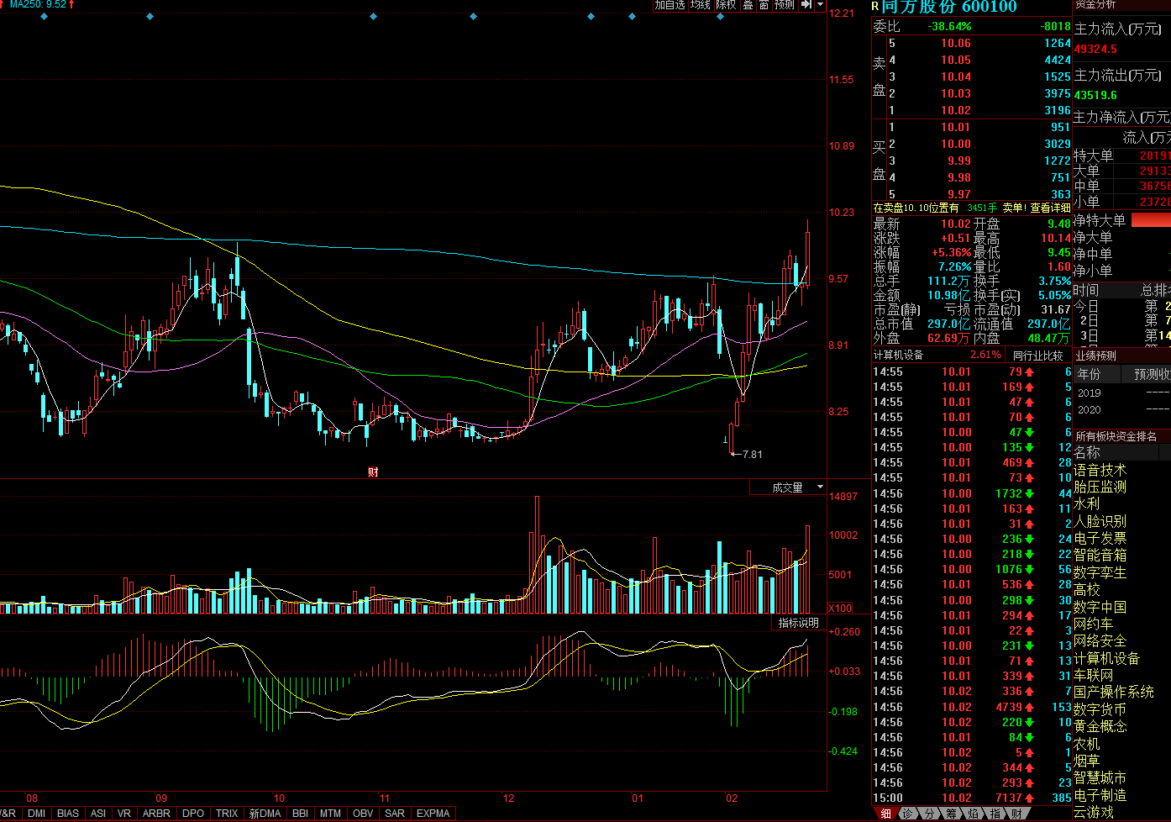Screen dimensions: 1171x822
Task: Select the OBV indicator tab
Action: point(363,814)
